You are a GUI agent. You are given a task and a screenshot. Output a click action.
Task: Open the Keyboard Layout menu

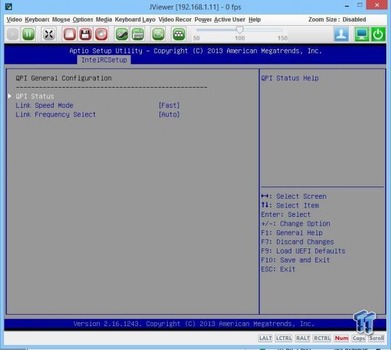click(135, 20)
